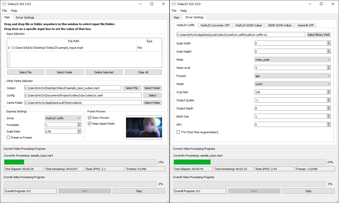Open the Waifu2X Converter CPP tab

pos(215,25)
